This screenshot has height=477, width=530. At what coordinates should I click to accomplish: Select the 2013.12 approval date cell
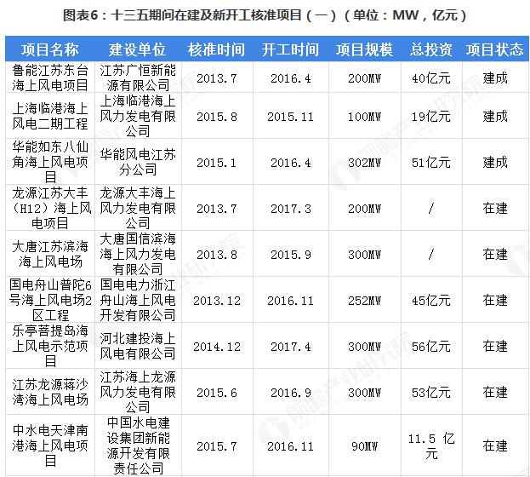pos(216,300)
